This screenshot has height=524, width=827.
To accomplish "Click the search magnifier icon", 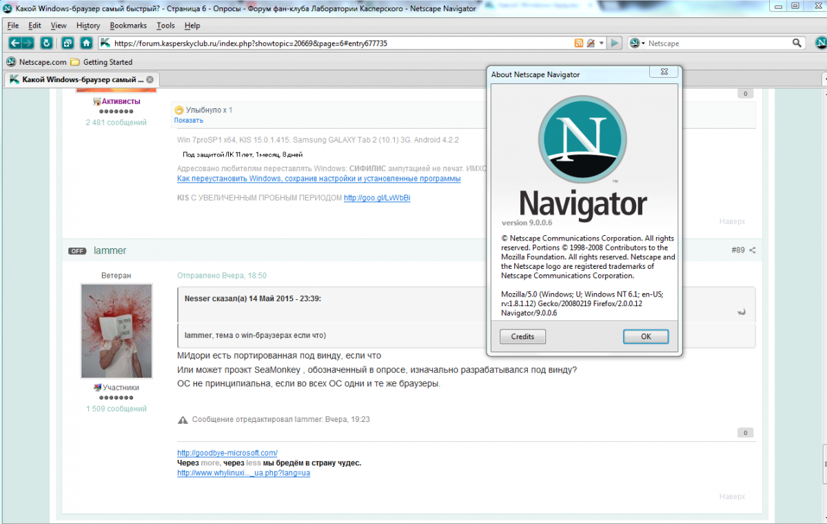I will [797, 43].
